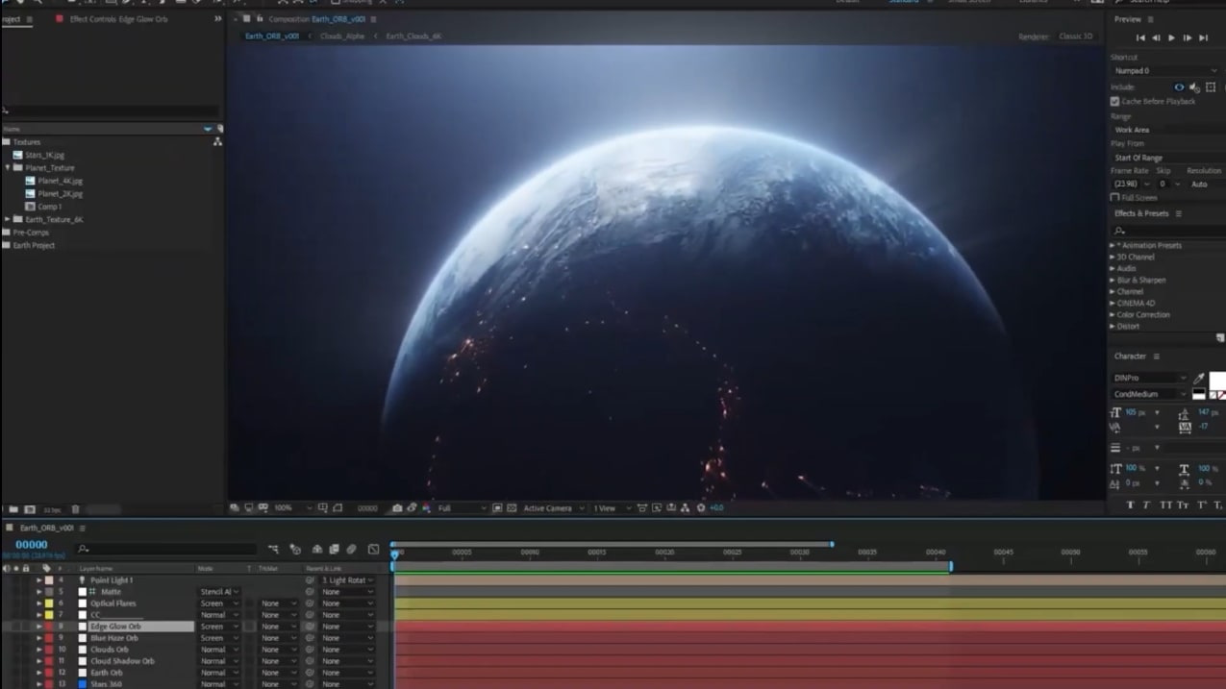The width and height of the screenshot is (1226, 689).
Task: Open blending mode dropdown for Edge Glow Orb
Action: (219, 627)
